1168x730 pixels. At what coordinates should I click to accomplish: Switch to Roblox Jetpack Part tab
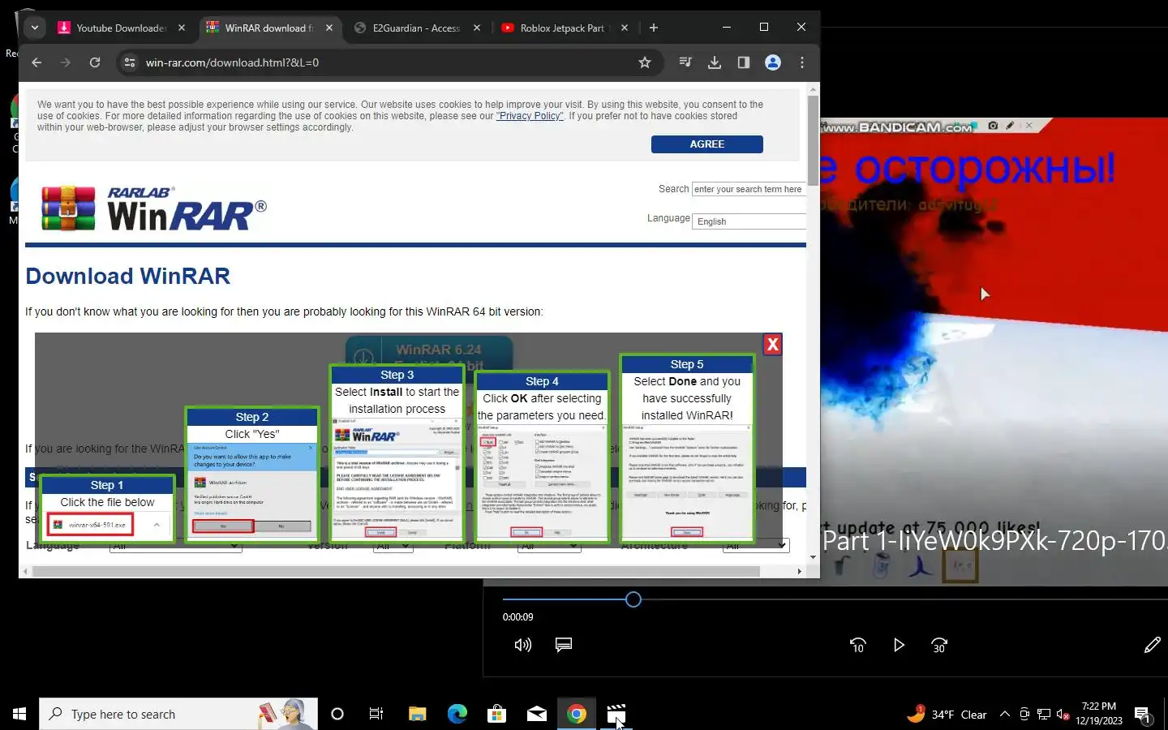pos(562,28)
